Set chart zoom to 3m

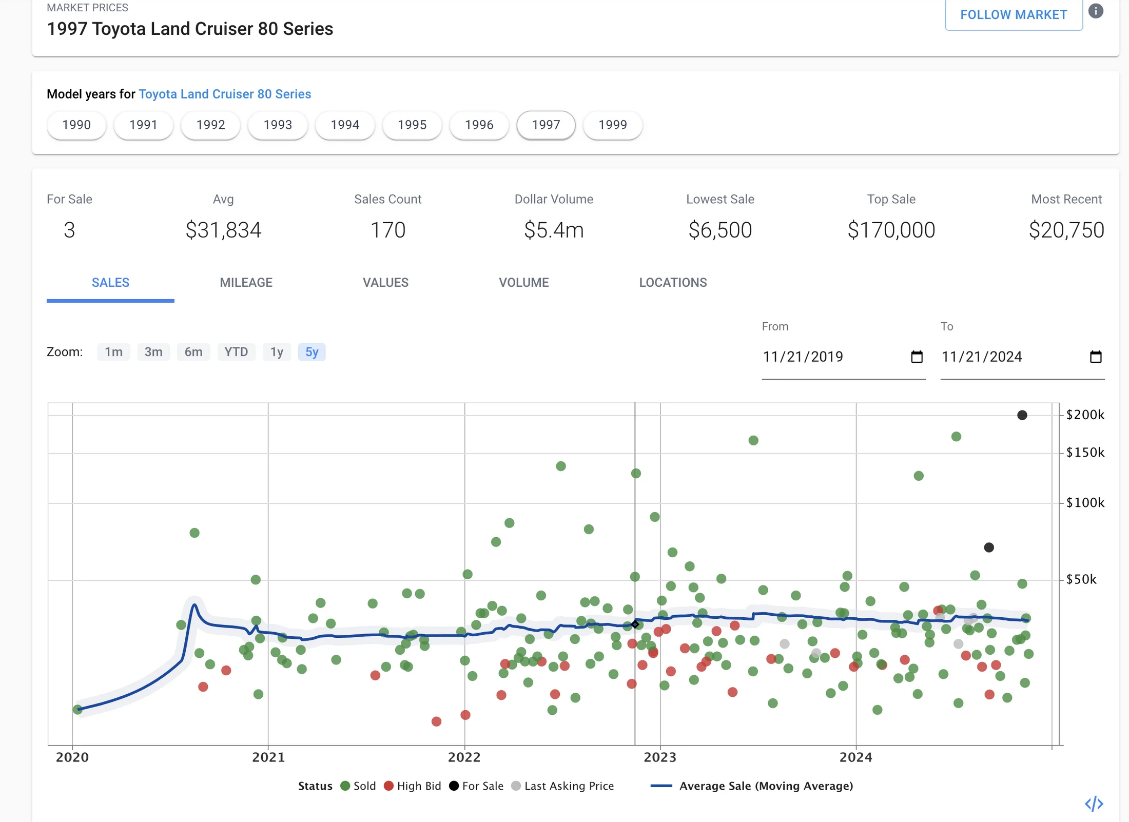(x=153, y=352)
